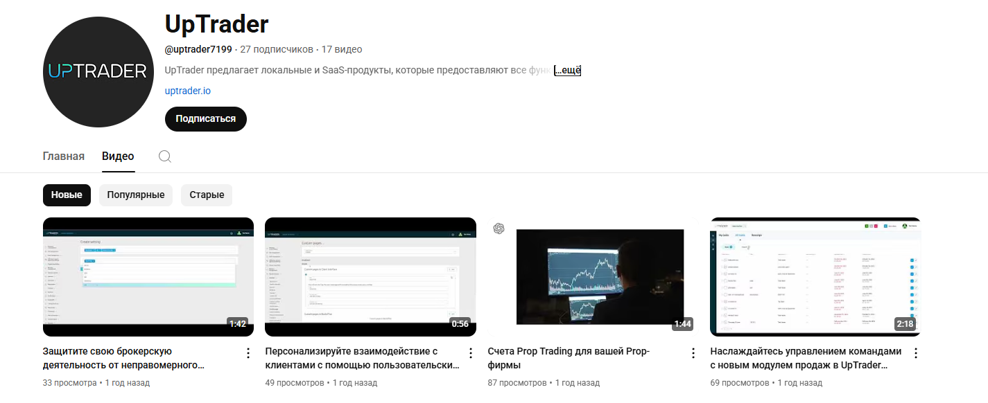Viewport: 988px width, 403px height.
Task: Open the options menu for the "Персонализируйте взаимодействие" video
Action: click(471, 353)
